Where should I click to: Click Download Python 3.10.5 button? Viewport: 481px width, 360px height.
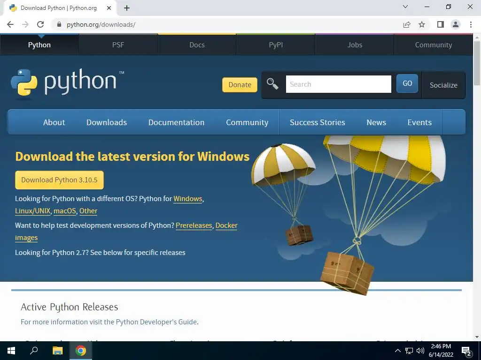point(59,180)
